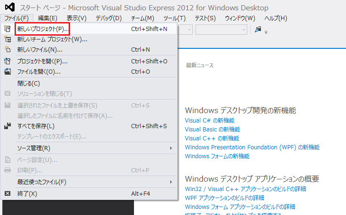The height and width of the screenshot is (215, 346).
Task: Click the Find in Files toolbar icon
Action: [258, 29]
